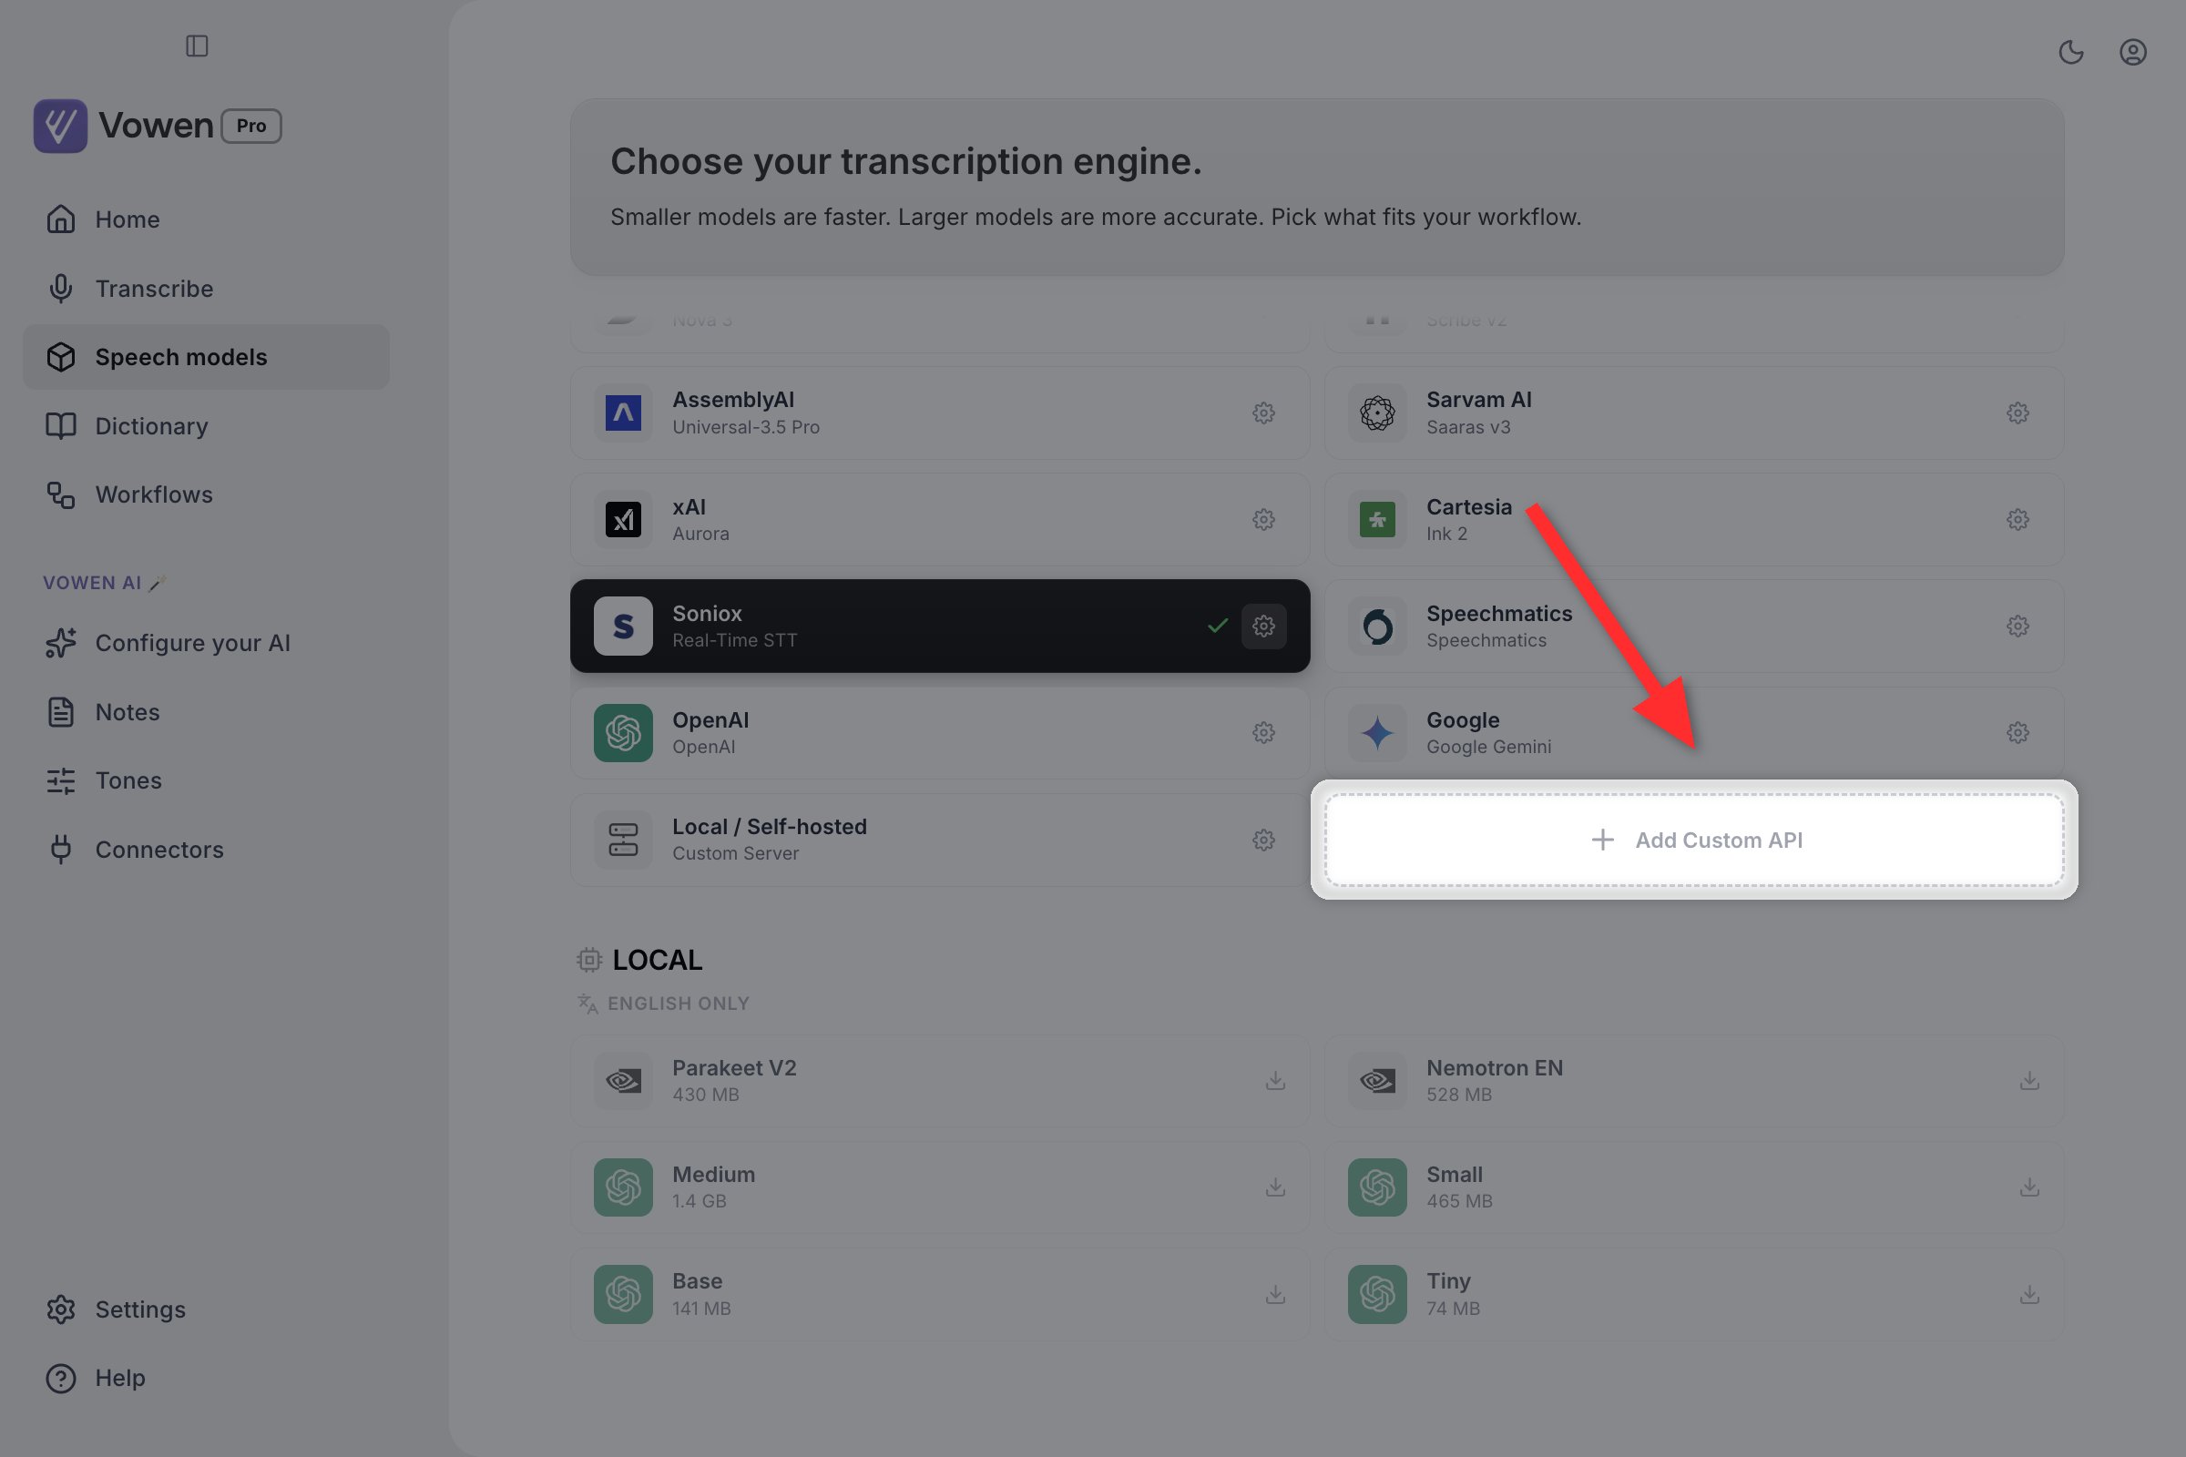Open Notes from sidebar
The height and width of the screenshot is (1457, 2186).
pos(206,712)
